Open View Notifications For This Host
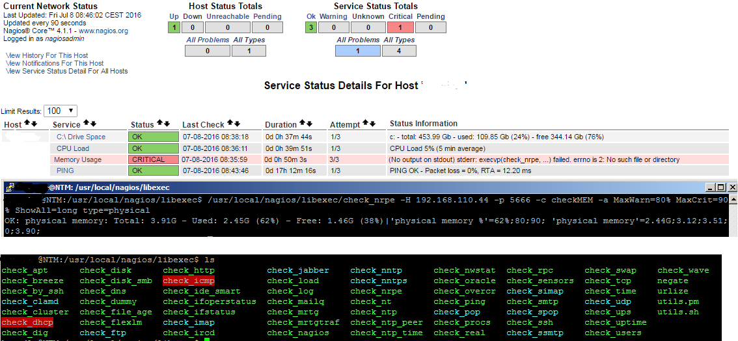738x341 pixels. [x=55, y=63]
